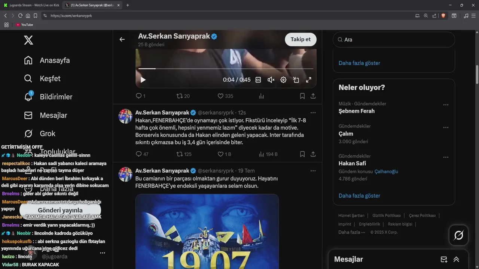This screenshot has height=269, width=479.
Task: Expand the Mesajlar drawer
Action: [456, 259]
